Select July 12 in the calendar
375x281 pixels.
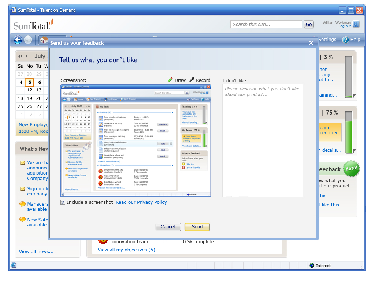click(30, 90)
